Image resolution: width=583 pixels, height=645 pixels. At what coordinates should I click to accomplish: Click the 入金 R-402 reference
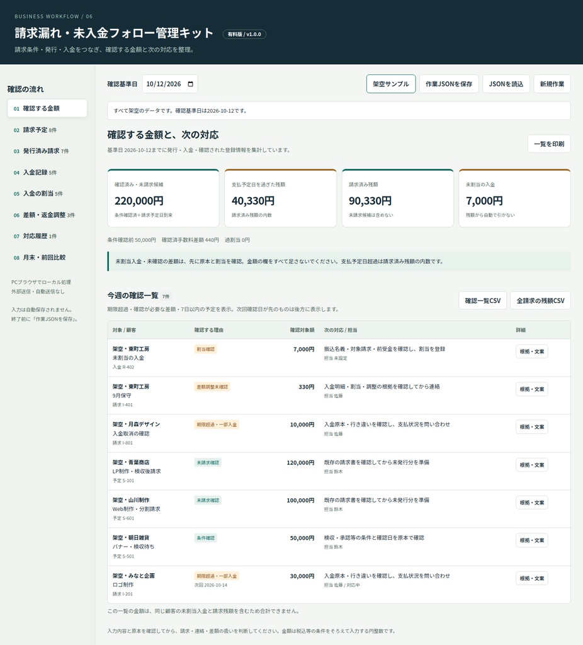[x=123, y=367]
